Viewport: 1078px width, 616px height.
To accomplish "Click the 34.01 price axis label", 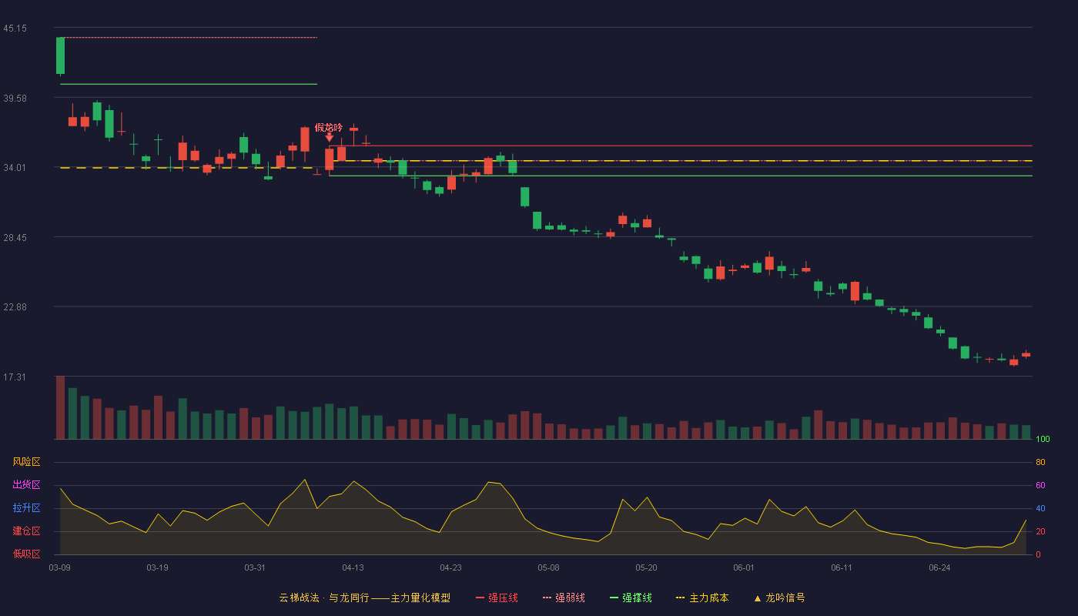I will (x=15, y=168).
